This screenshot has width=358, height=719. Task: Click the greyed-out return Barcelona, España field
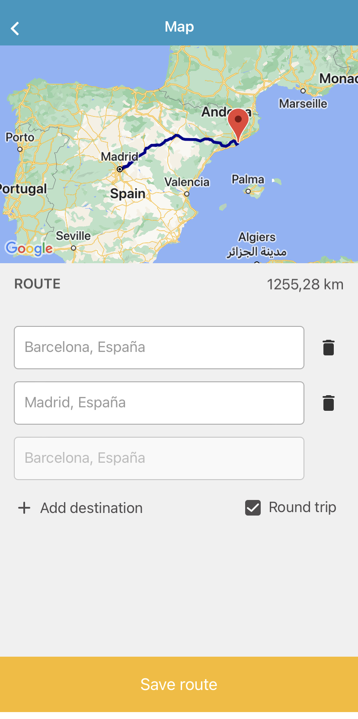tap(159, 458)
